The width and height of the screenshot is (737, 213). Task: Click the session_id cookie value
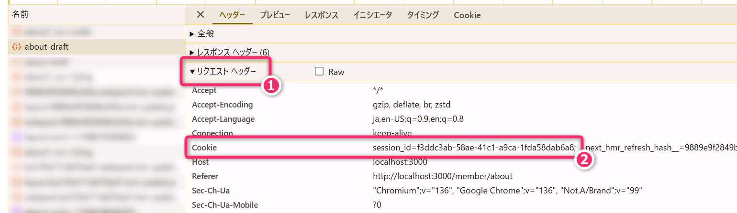[474, 148]
